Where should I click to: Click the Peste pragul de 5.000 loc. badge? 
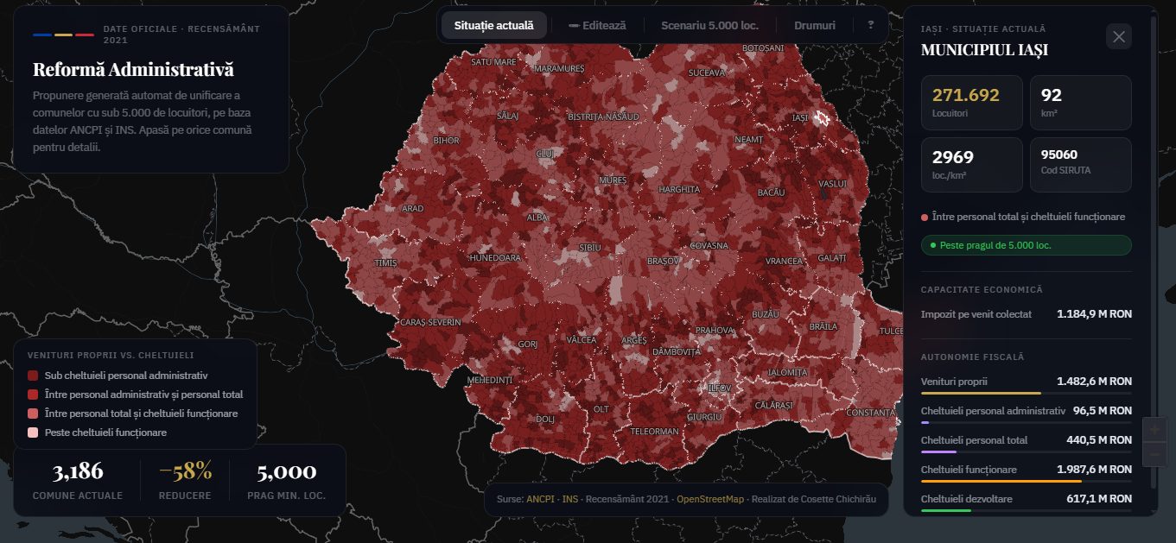(x=1026, y=245)
